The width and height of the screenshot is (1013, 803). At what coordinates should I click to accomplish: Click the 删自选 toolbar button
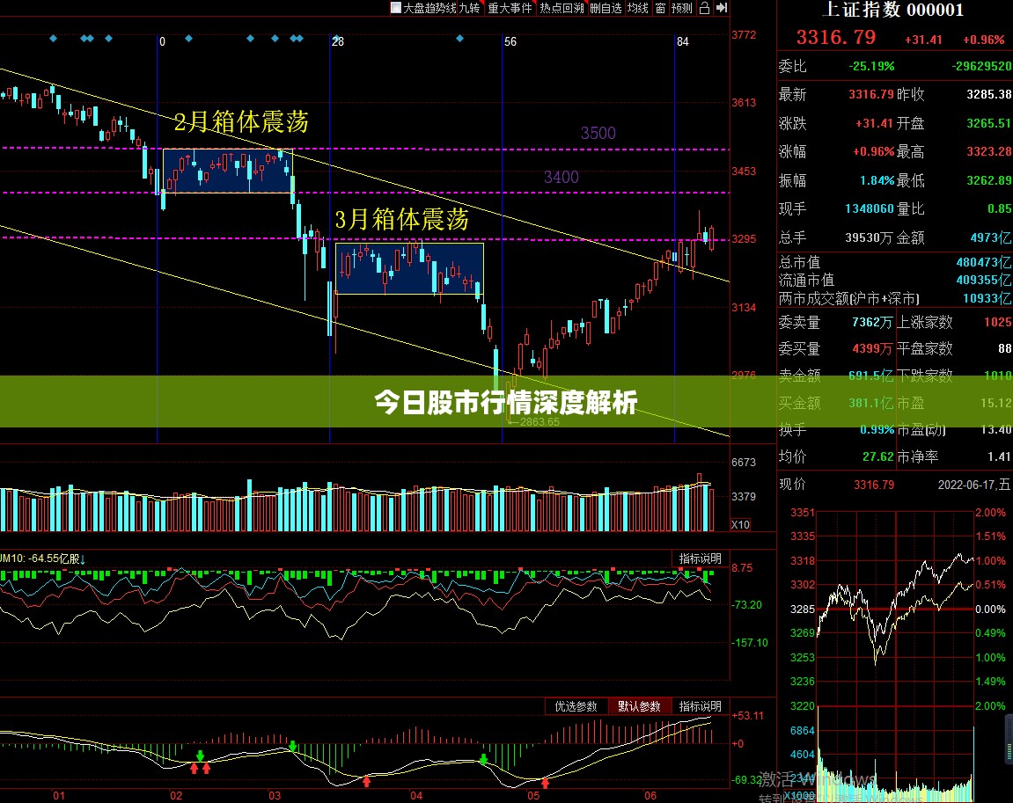pyautogui.click(x=606, y=8)
